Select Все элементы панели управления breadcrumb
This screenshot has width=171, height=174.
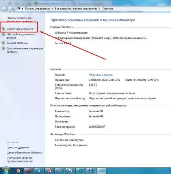point(76,9)
